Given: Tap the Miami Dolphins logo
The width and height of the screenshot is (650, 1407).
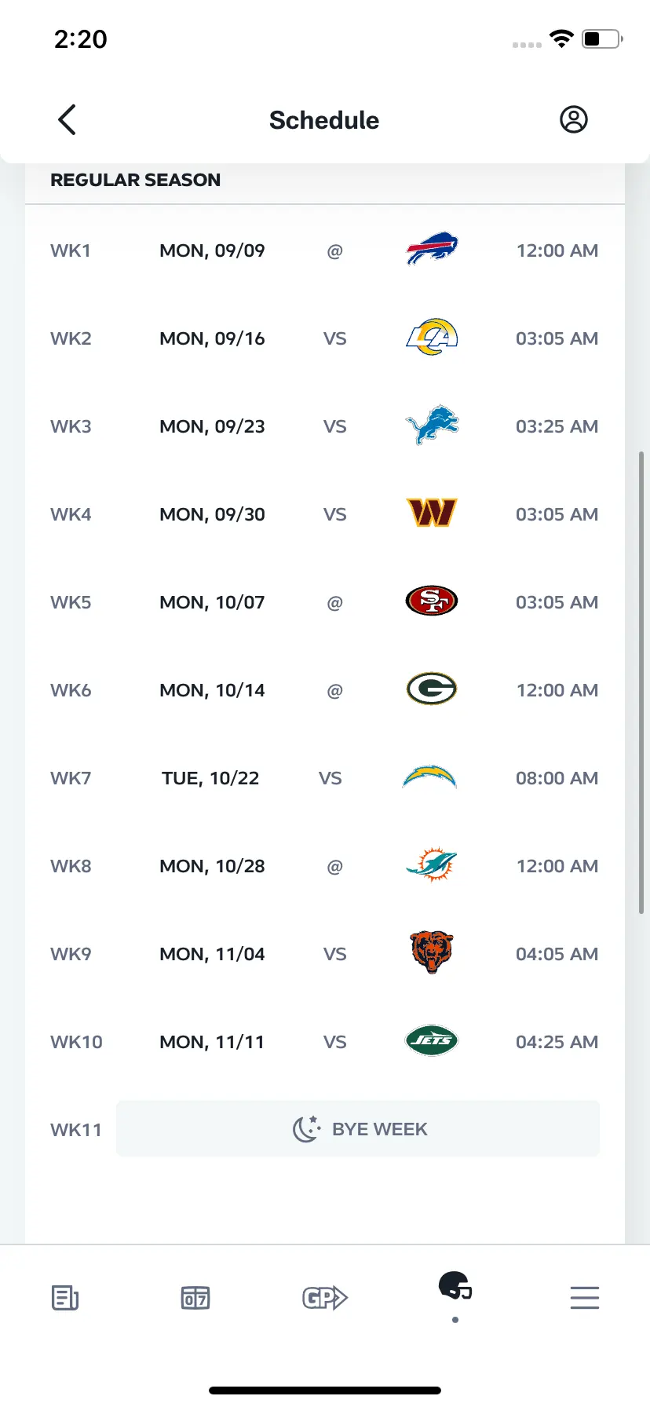Looking at the screenshot, I should [432, 865].
